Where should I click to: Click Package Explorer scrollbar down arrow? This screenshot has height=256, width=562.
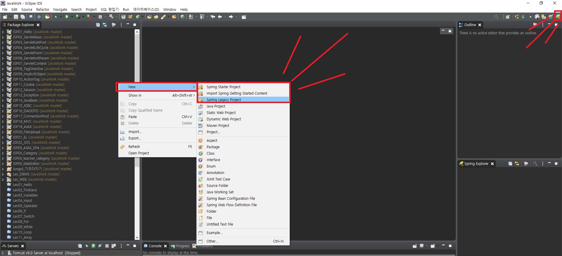click(137, 238)
